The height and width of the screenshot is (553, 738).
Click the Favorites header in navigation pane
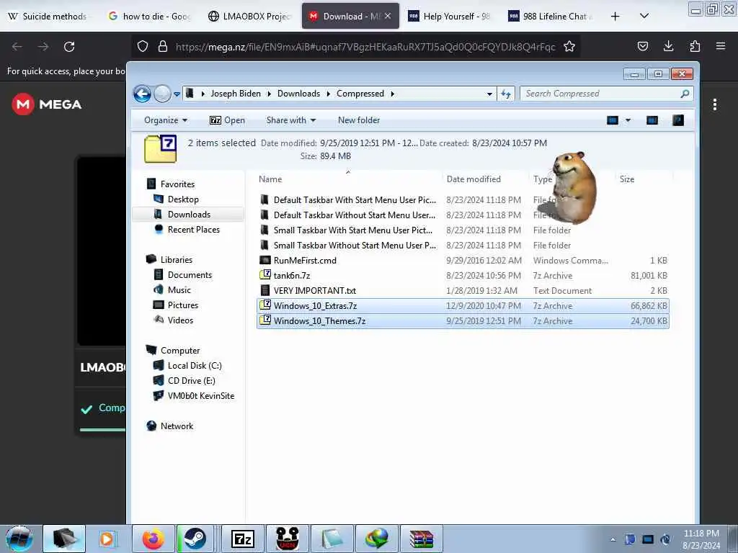click(177, 184)
